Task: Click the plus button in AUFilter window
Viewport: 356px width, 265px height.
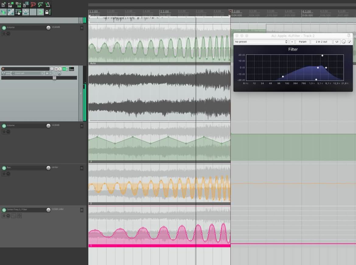Action: coord(292,42)
